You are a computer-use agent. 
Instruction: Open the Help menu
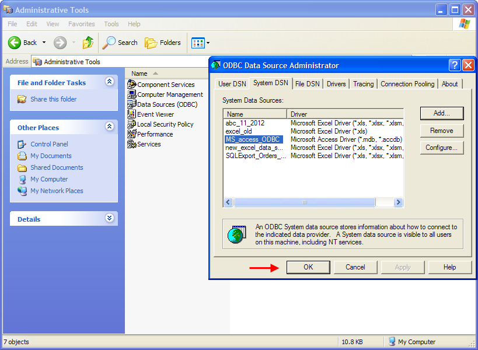[x=134, y=24]
